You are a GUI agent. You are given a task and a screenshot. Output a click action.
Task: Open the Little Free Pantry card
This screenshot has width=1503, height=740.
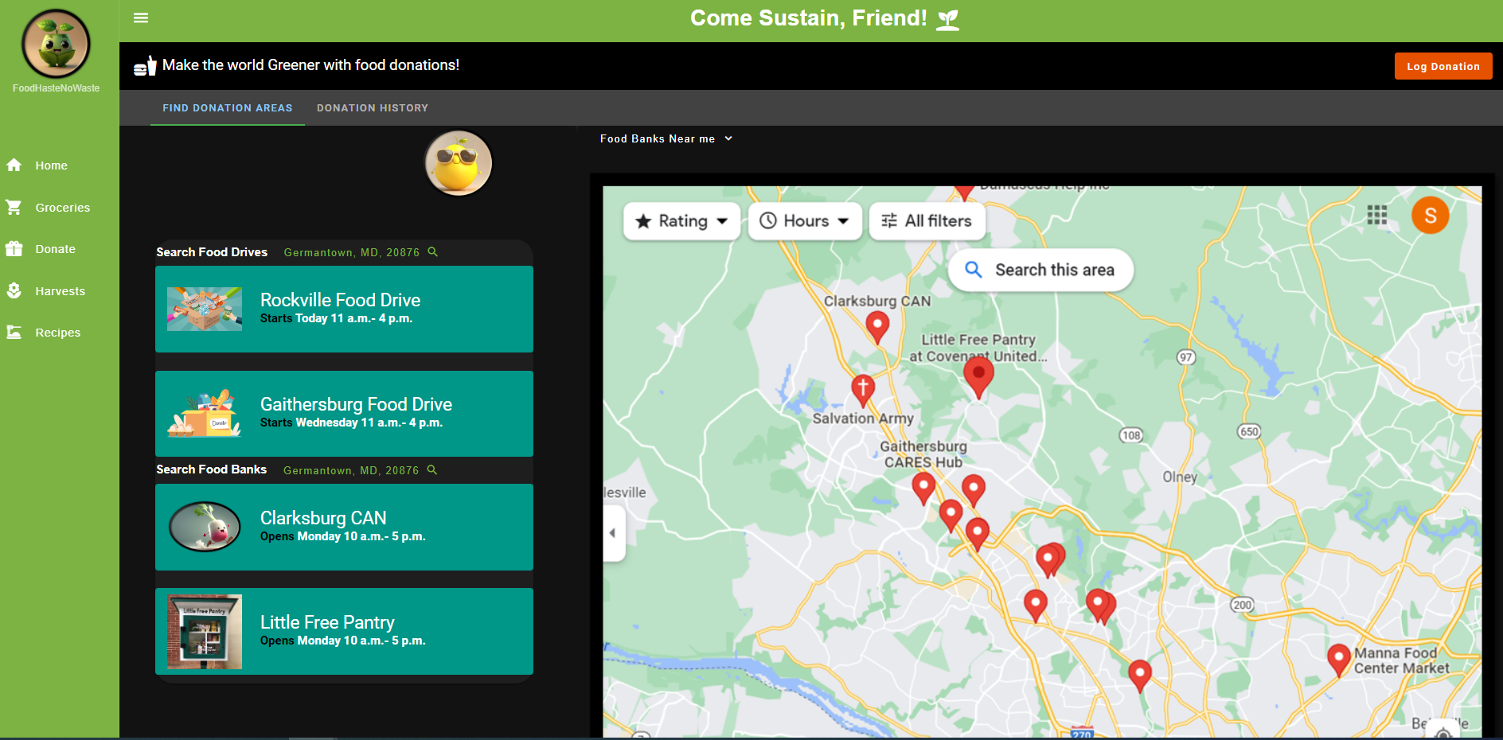click(344, 631)
